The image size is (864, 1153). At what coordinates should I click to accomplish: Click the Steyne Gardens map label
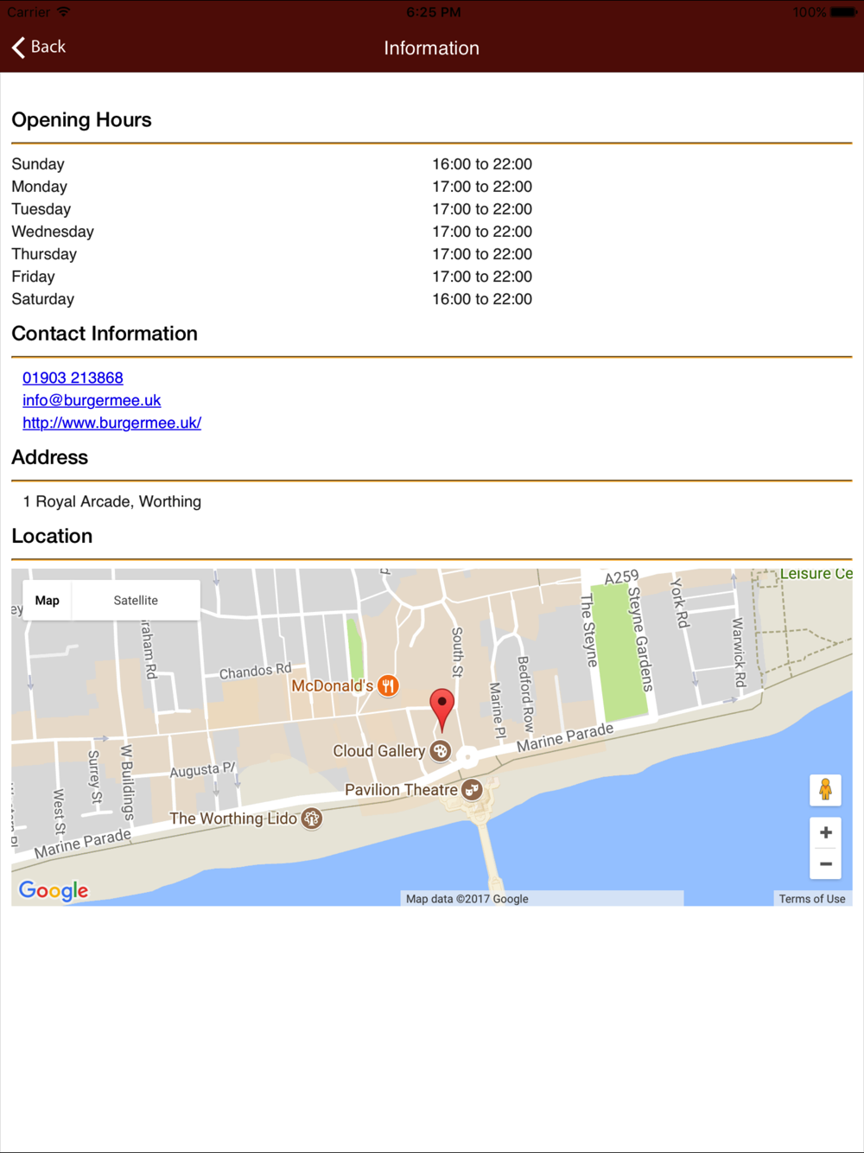pos(639,639)
